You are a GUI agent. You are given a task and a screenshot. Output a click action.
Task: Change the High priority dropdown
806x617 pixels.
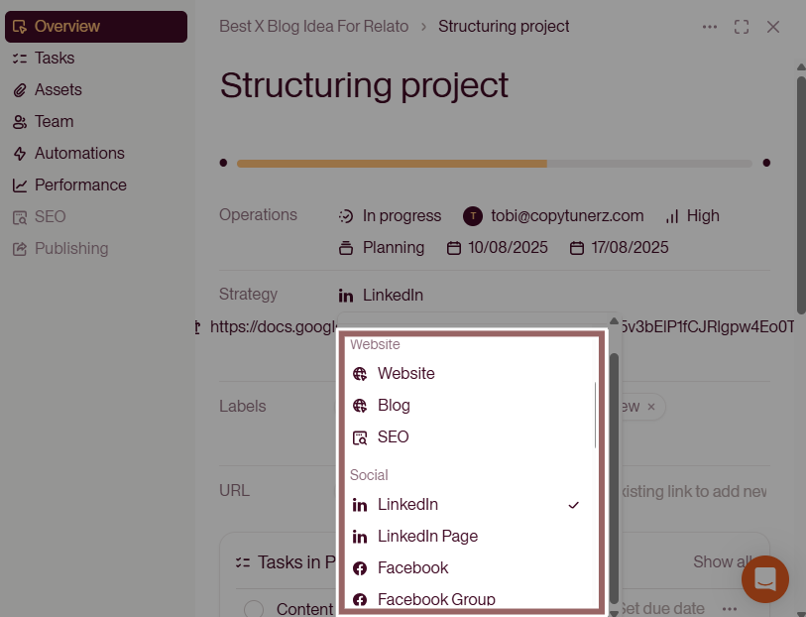pos(692,216)
